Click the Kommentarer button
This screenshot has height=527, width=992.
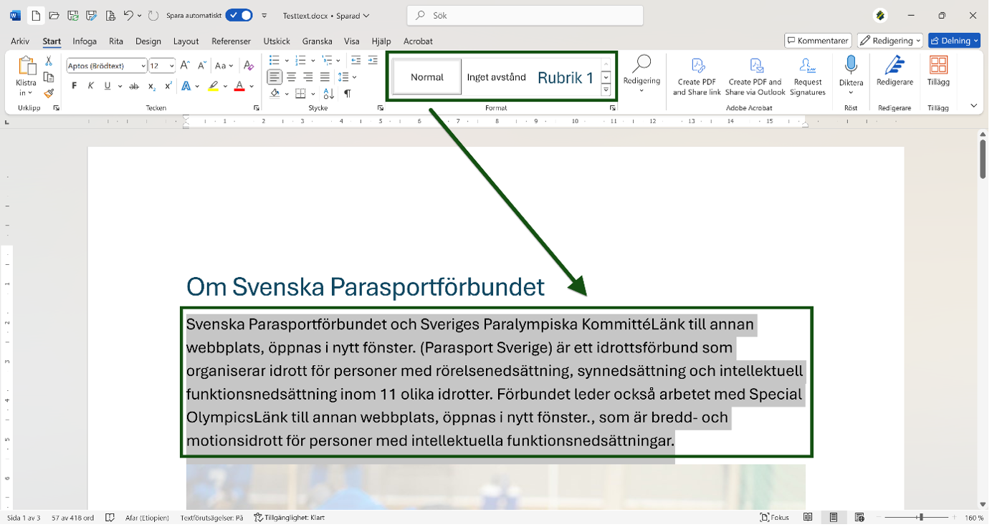click(818, 41)
